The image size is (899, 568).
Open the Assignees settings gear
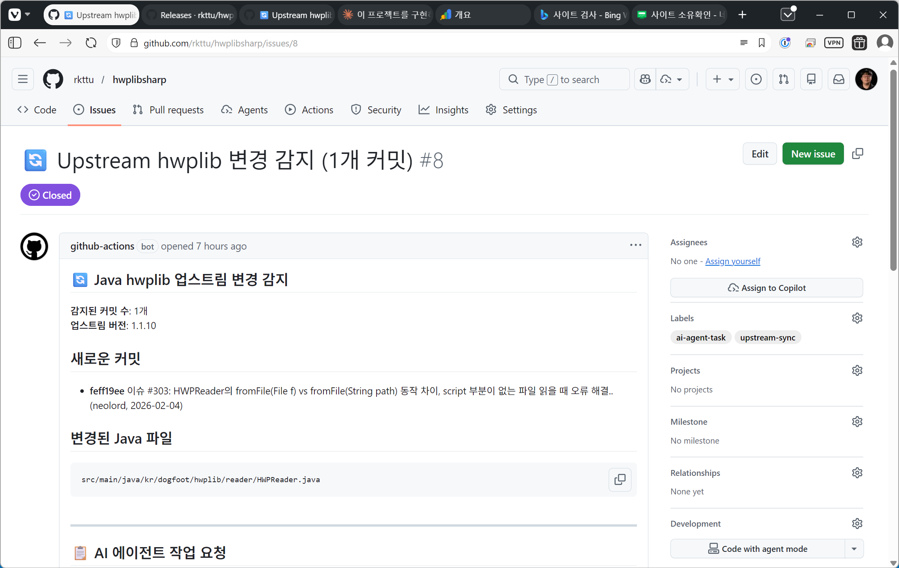pos(857,242)
